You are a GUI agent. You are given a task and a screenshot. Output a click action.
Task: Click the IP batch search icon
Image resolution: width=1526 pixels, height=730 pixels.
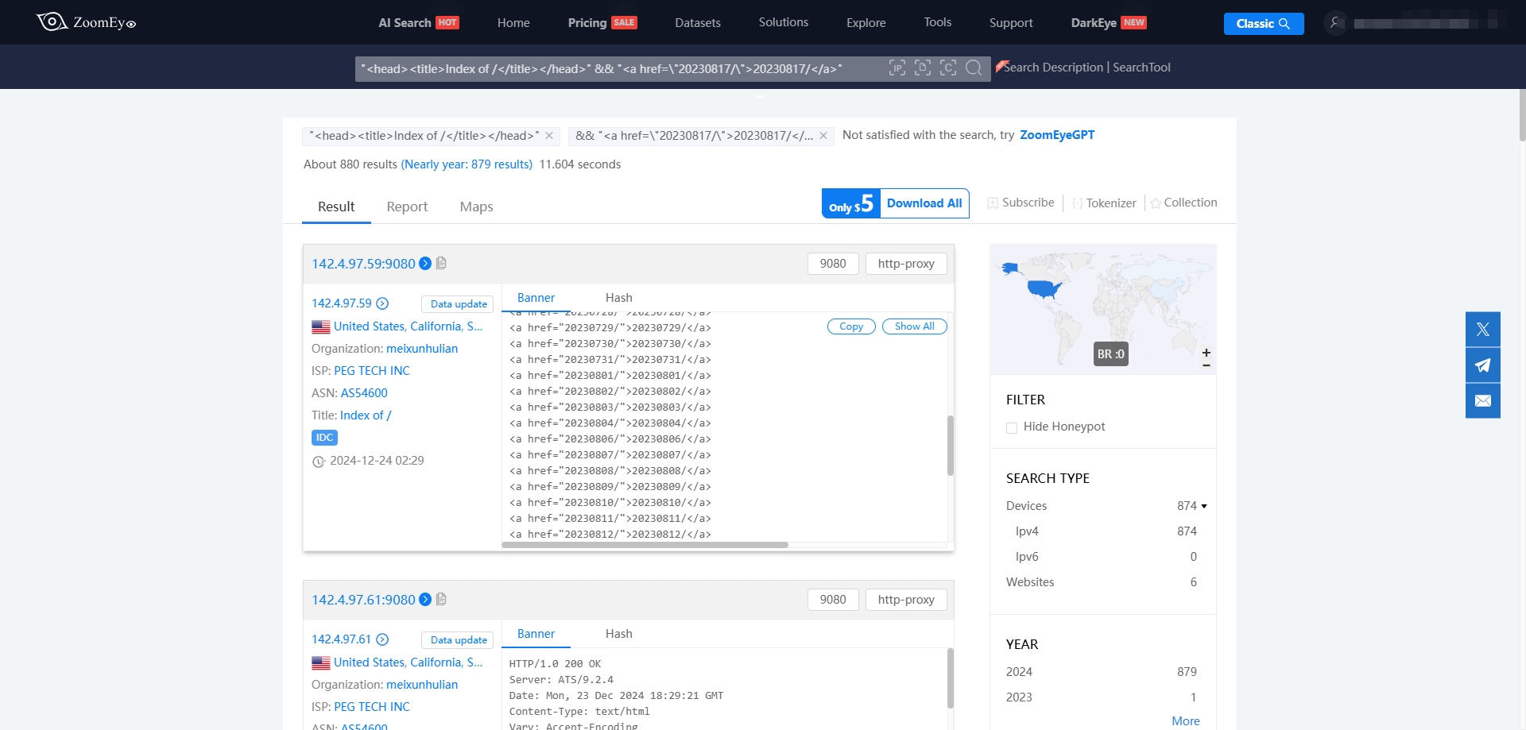pos(897,68)
